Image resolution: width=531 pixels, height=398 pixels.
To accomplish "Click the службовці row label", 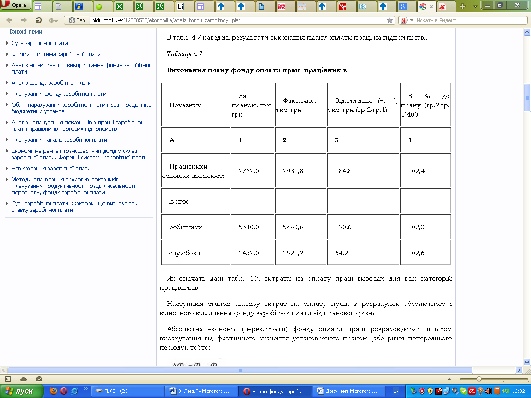I will (x=185, y=253).
